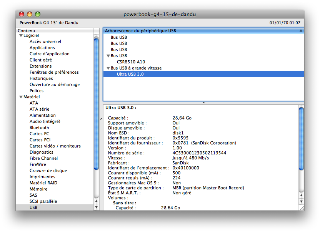
Task: Click the value MBR (partition Master Boot Record)
Action: tap(208, 188)
